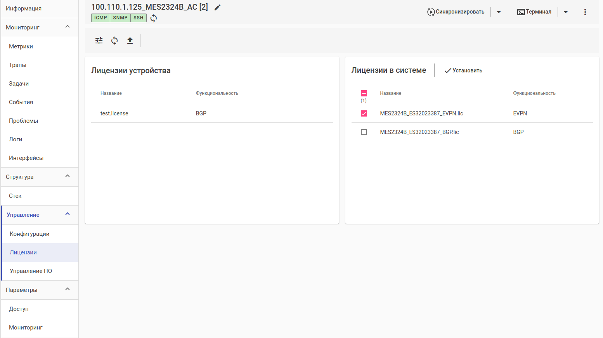This screenshot has height=338, width=603.
Task: Open the Терминал terminal
Action: [x=534, y=12]
